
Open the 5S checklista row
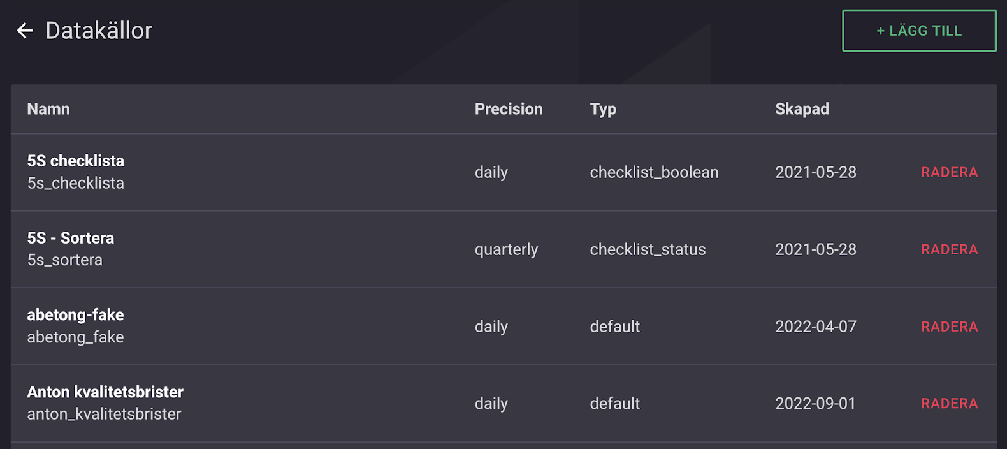pos(75,161)
